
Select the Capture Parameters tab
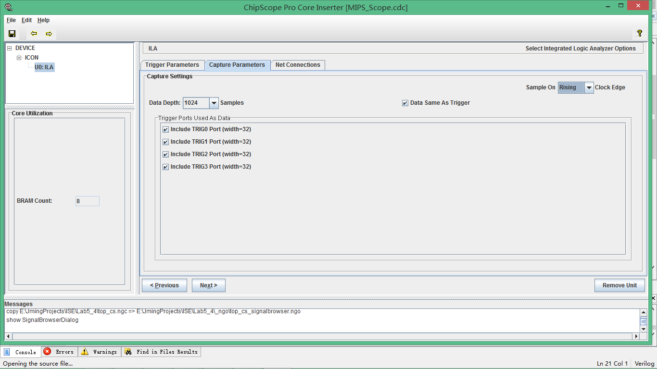237,65
